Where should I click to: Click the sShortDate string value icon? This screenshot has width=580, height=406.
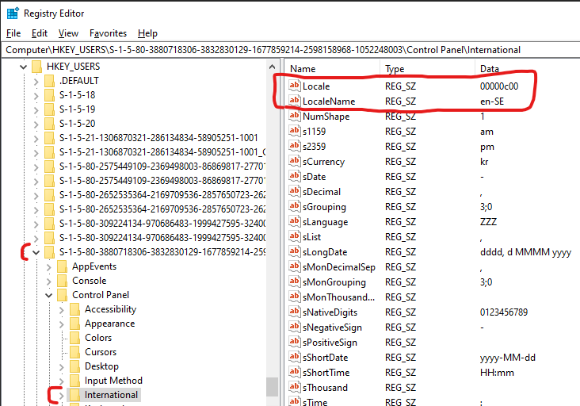pyautogui.click(x=295, y=357)
